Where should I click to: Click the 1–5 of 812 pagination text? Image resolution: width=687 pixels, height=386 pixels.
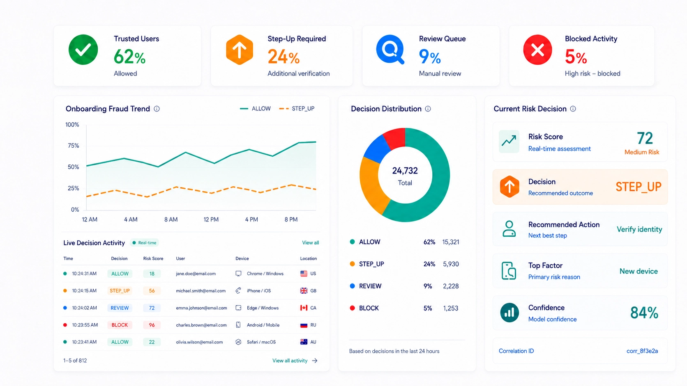click(75, 361)
